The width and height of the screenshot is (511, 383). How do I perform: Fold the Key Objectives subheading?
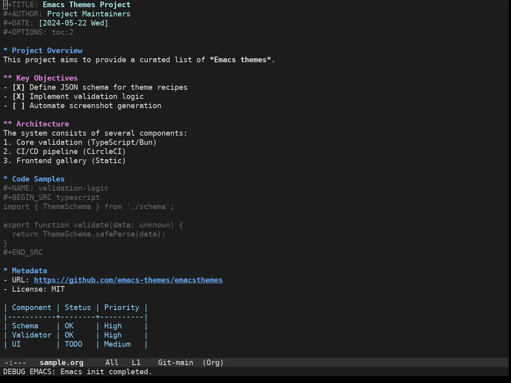coord(40,78)
